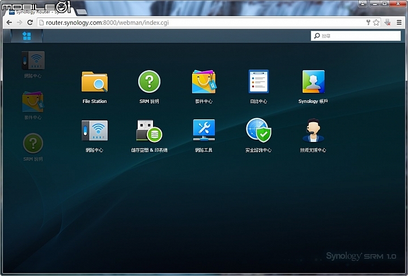Screen dimensions: 408x276
Task: Open a new browser tab
Action: tap(82, 12)
